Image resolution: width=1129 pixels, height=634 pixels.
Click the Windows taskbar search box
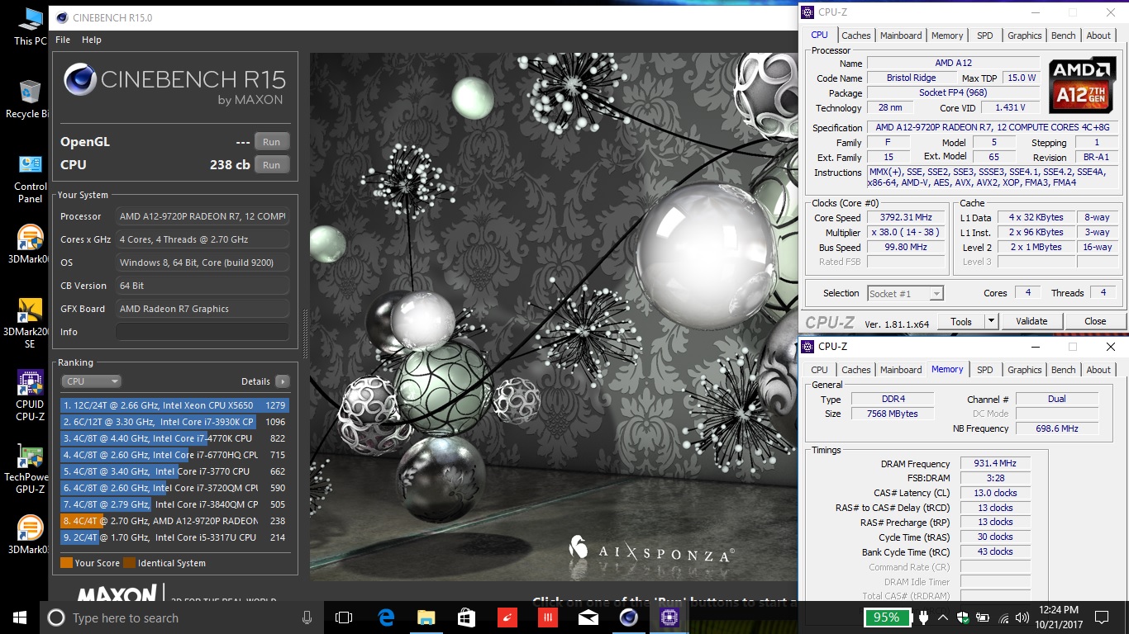tap(183, 617)
